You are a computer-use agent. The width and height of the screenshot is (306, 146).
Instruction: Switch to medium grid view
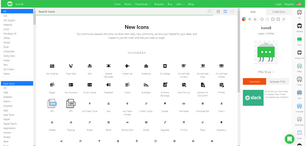pos(225,11)
